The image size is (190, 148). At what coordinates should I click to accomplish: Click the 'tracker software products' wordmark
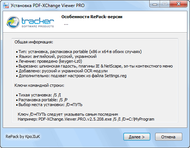coord(38,23)
